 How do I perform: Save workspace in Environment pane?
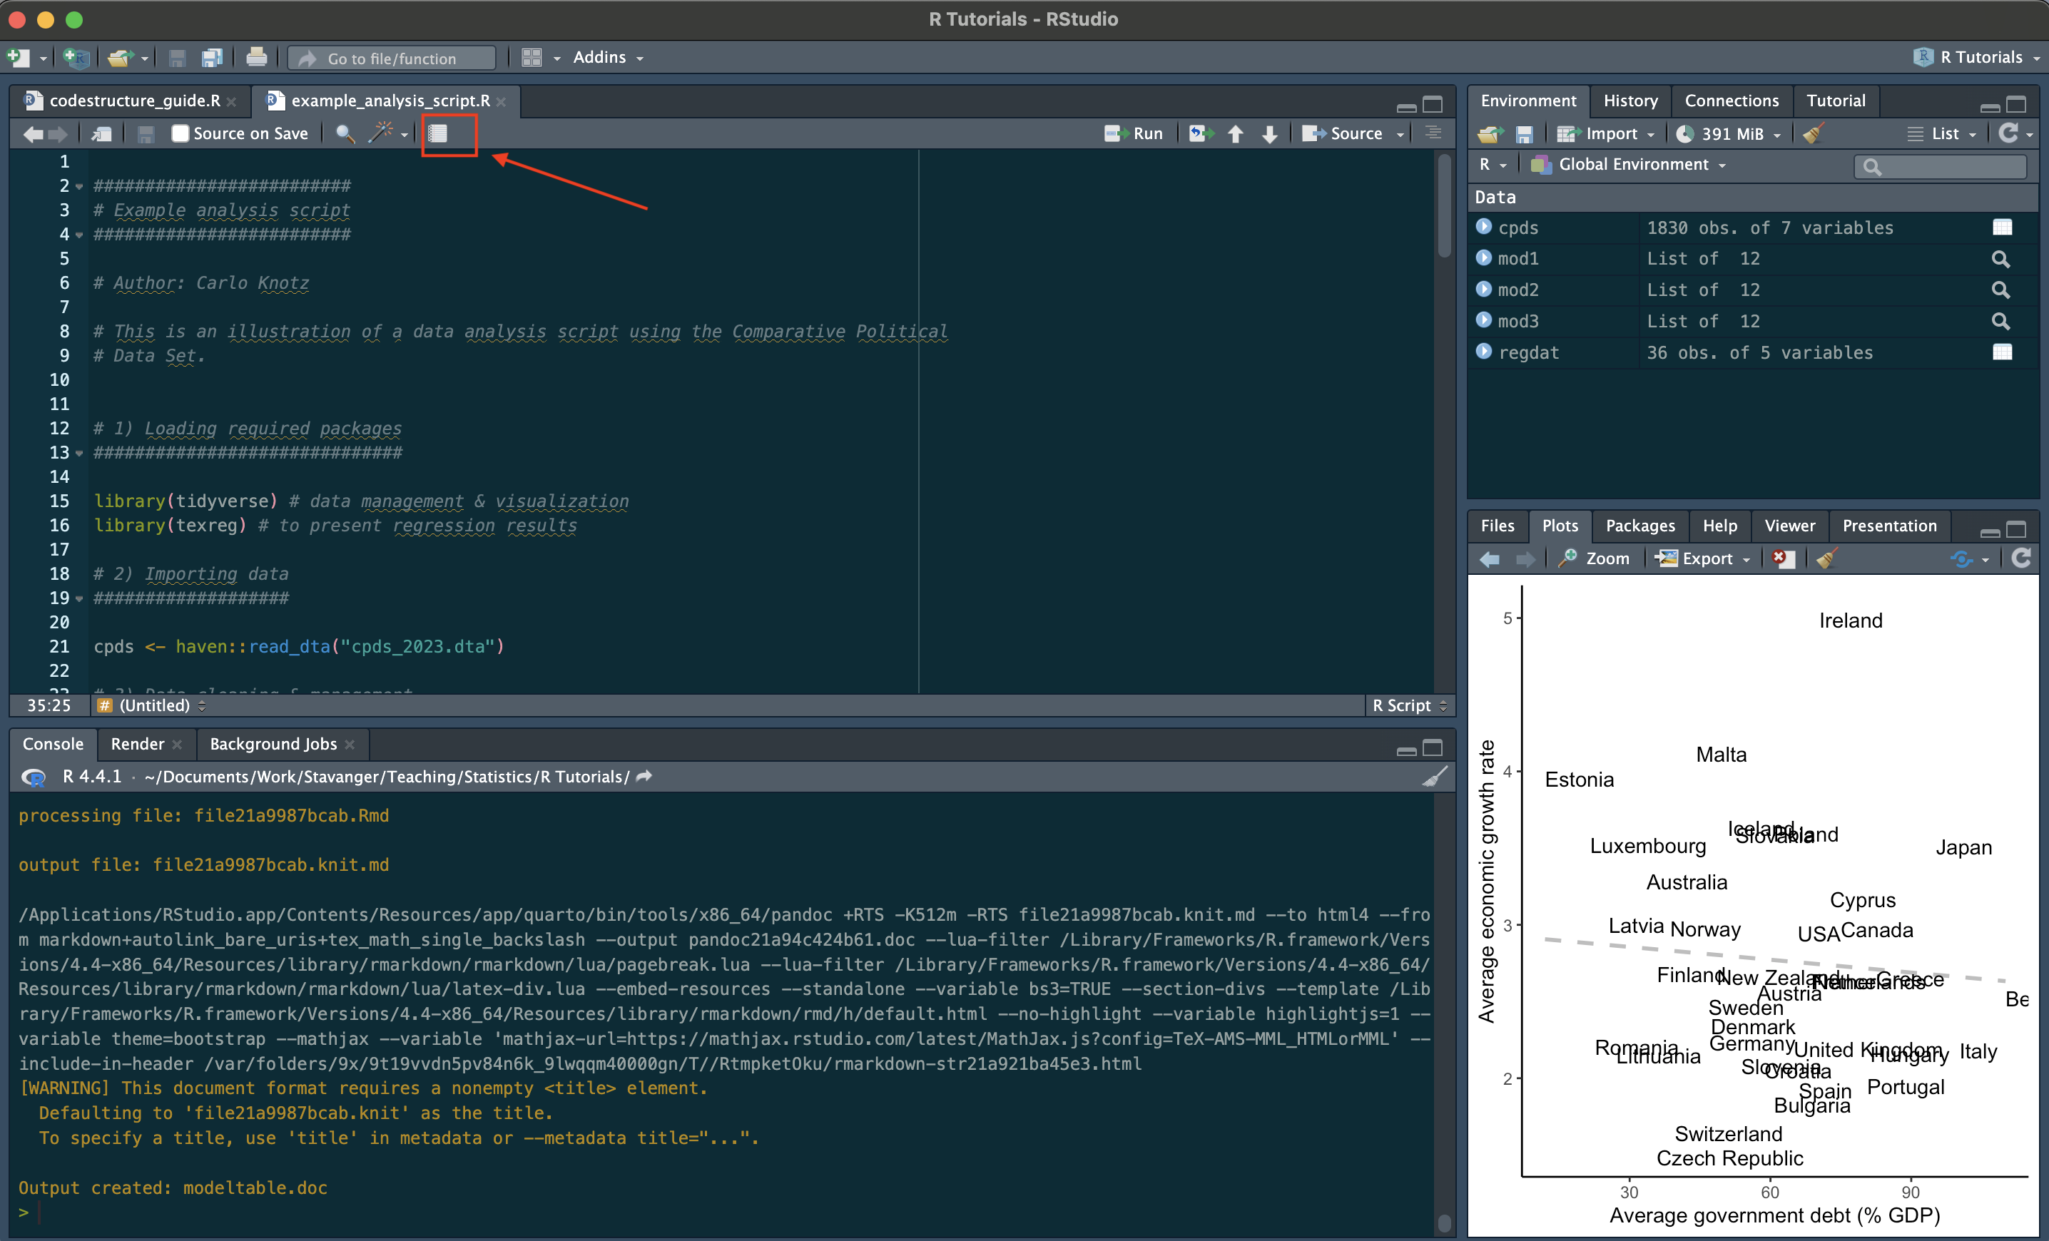(x=1525, y=134)
